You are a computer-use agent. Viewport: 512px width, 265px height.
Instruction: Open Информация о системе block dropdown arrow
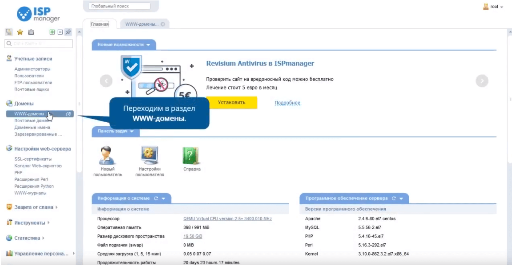(x=164, y=198)
